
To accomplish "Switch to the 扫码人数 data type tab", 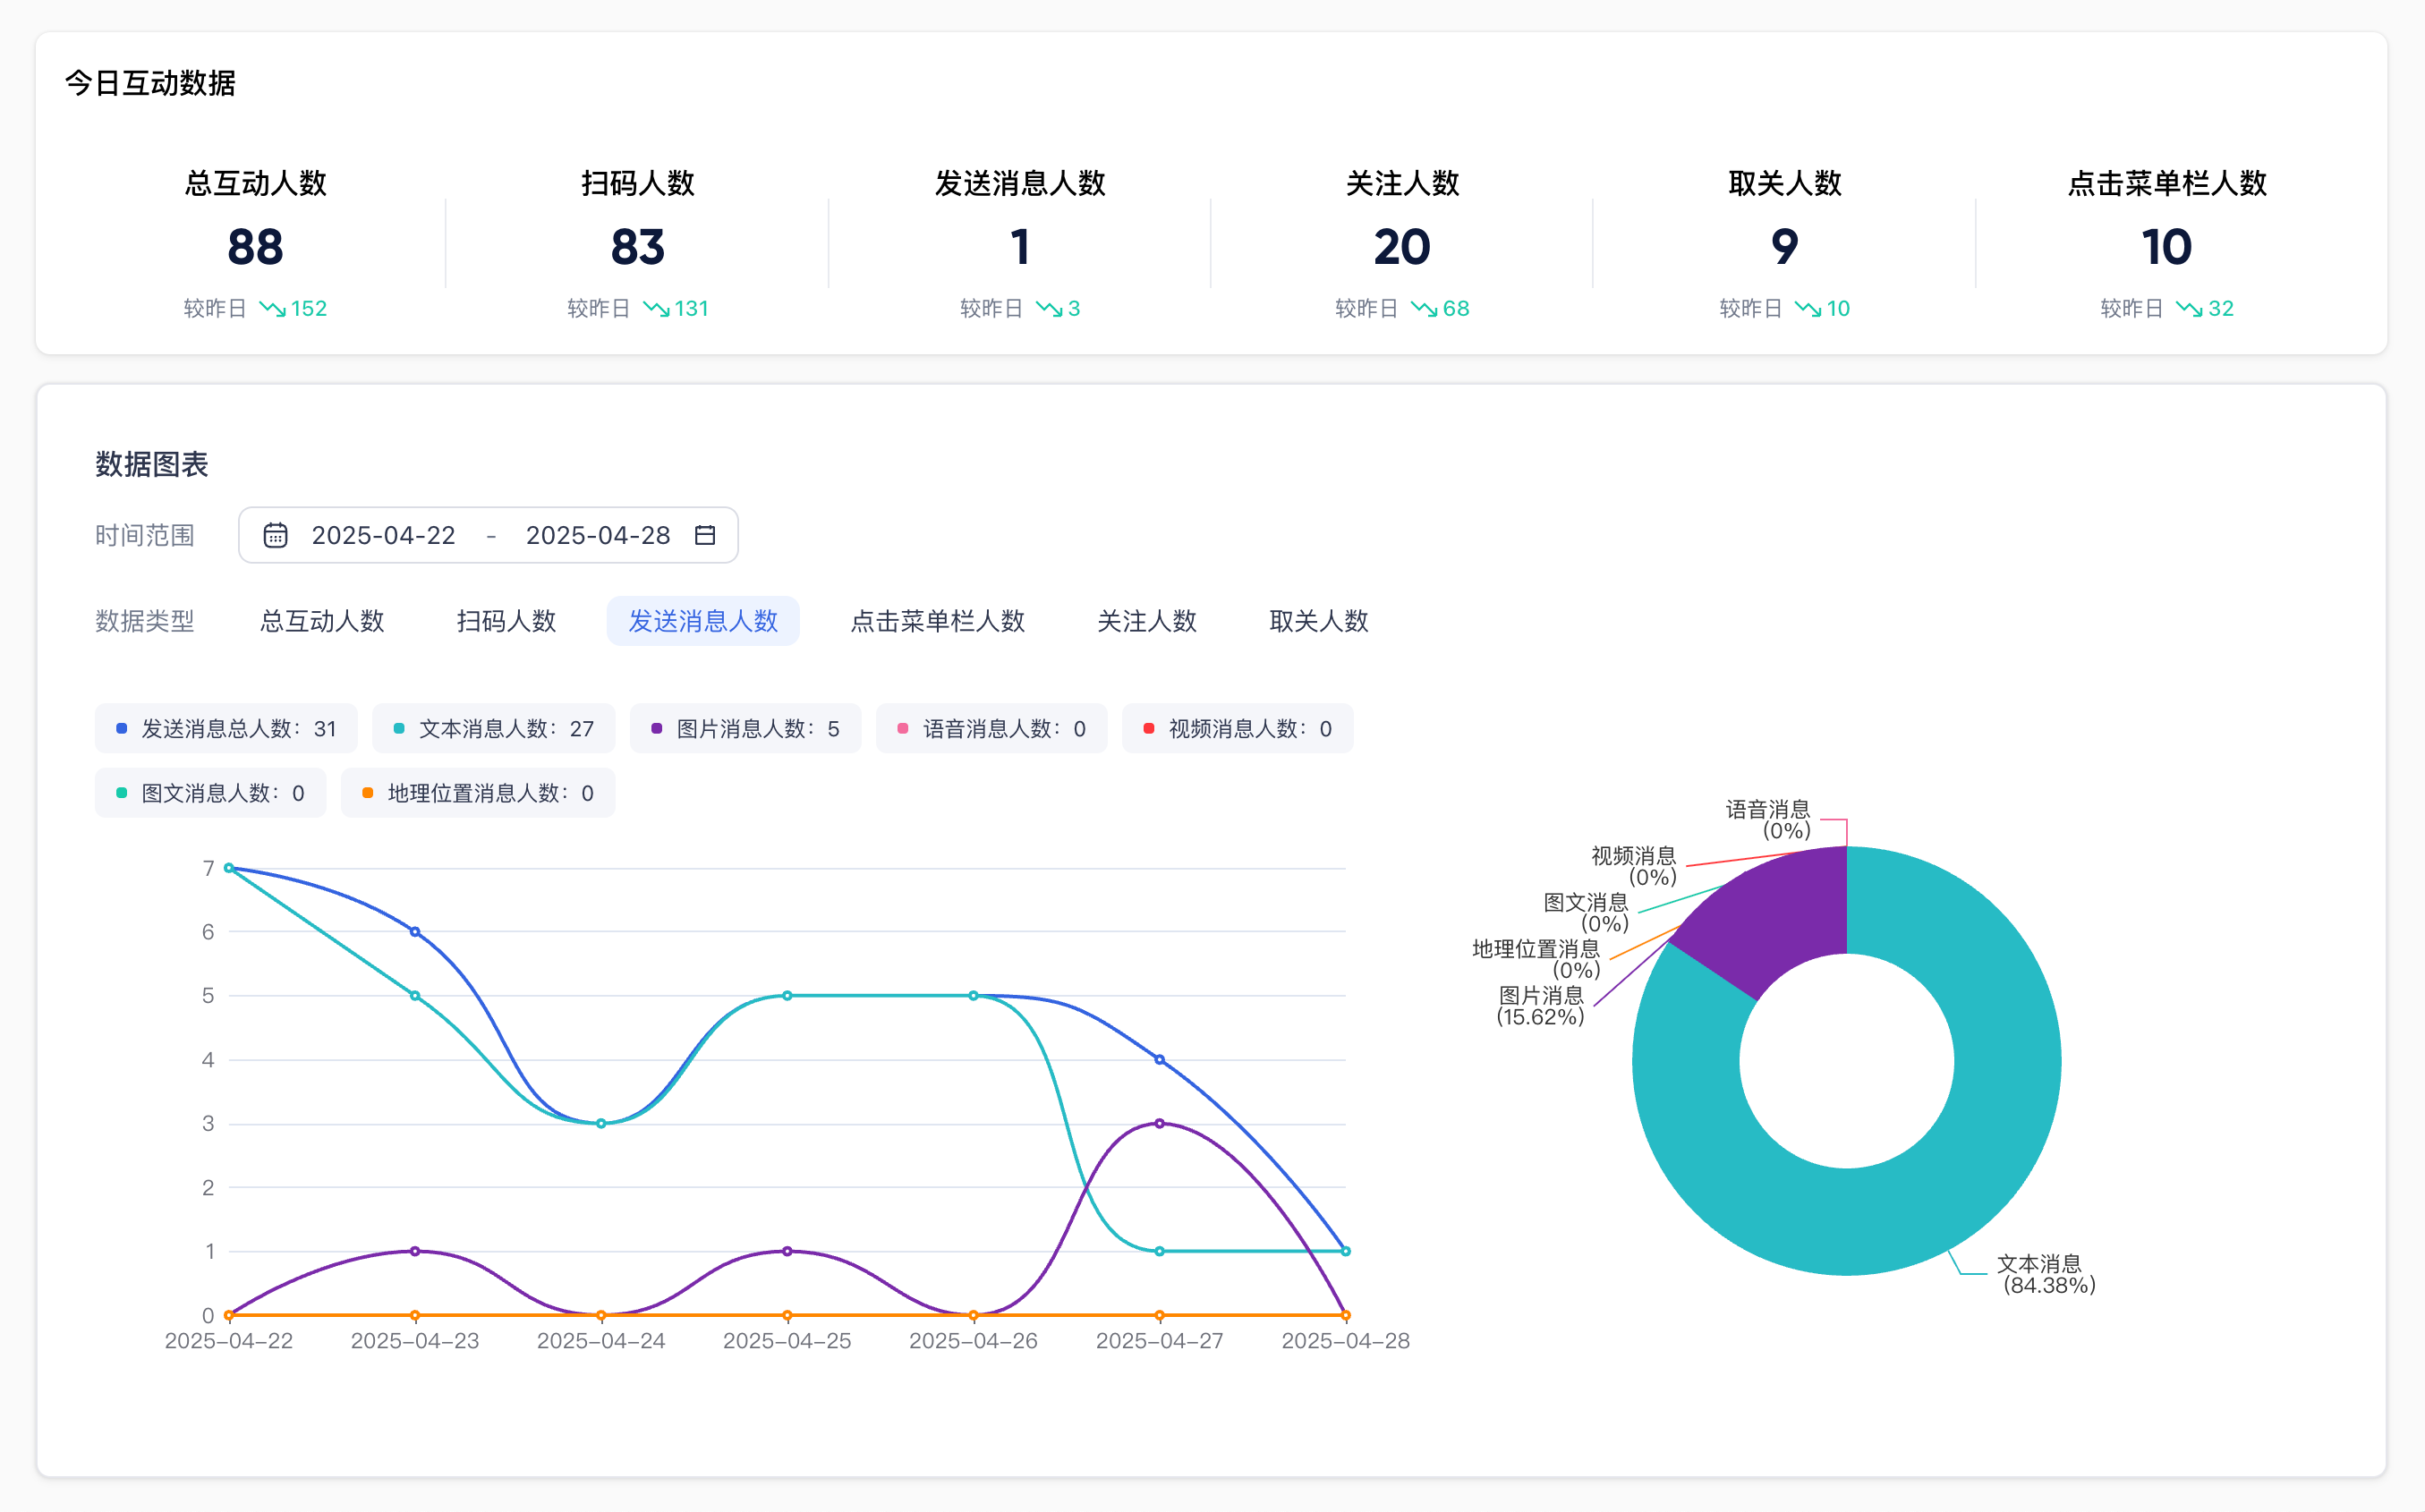I will pos(506,621).
